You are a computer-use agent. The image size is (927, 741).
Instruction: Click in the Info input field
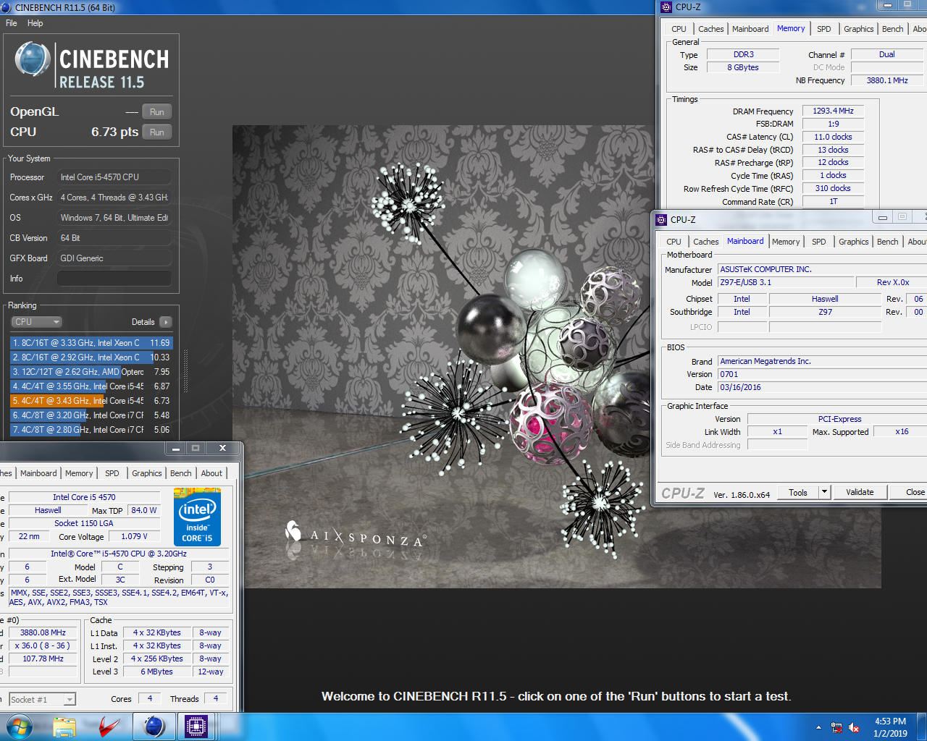pyautogui.click(x=114, y=279)
